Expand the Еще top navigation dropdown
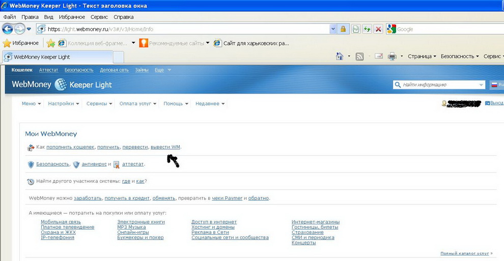Screen dimensions: 504x261 [162, 70]
